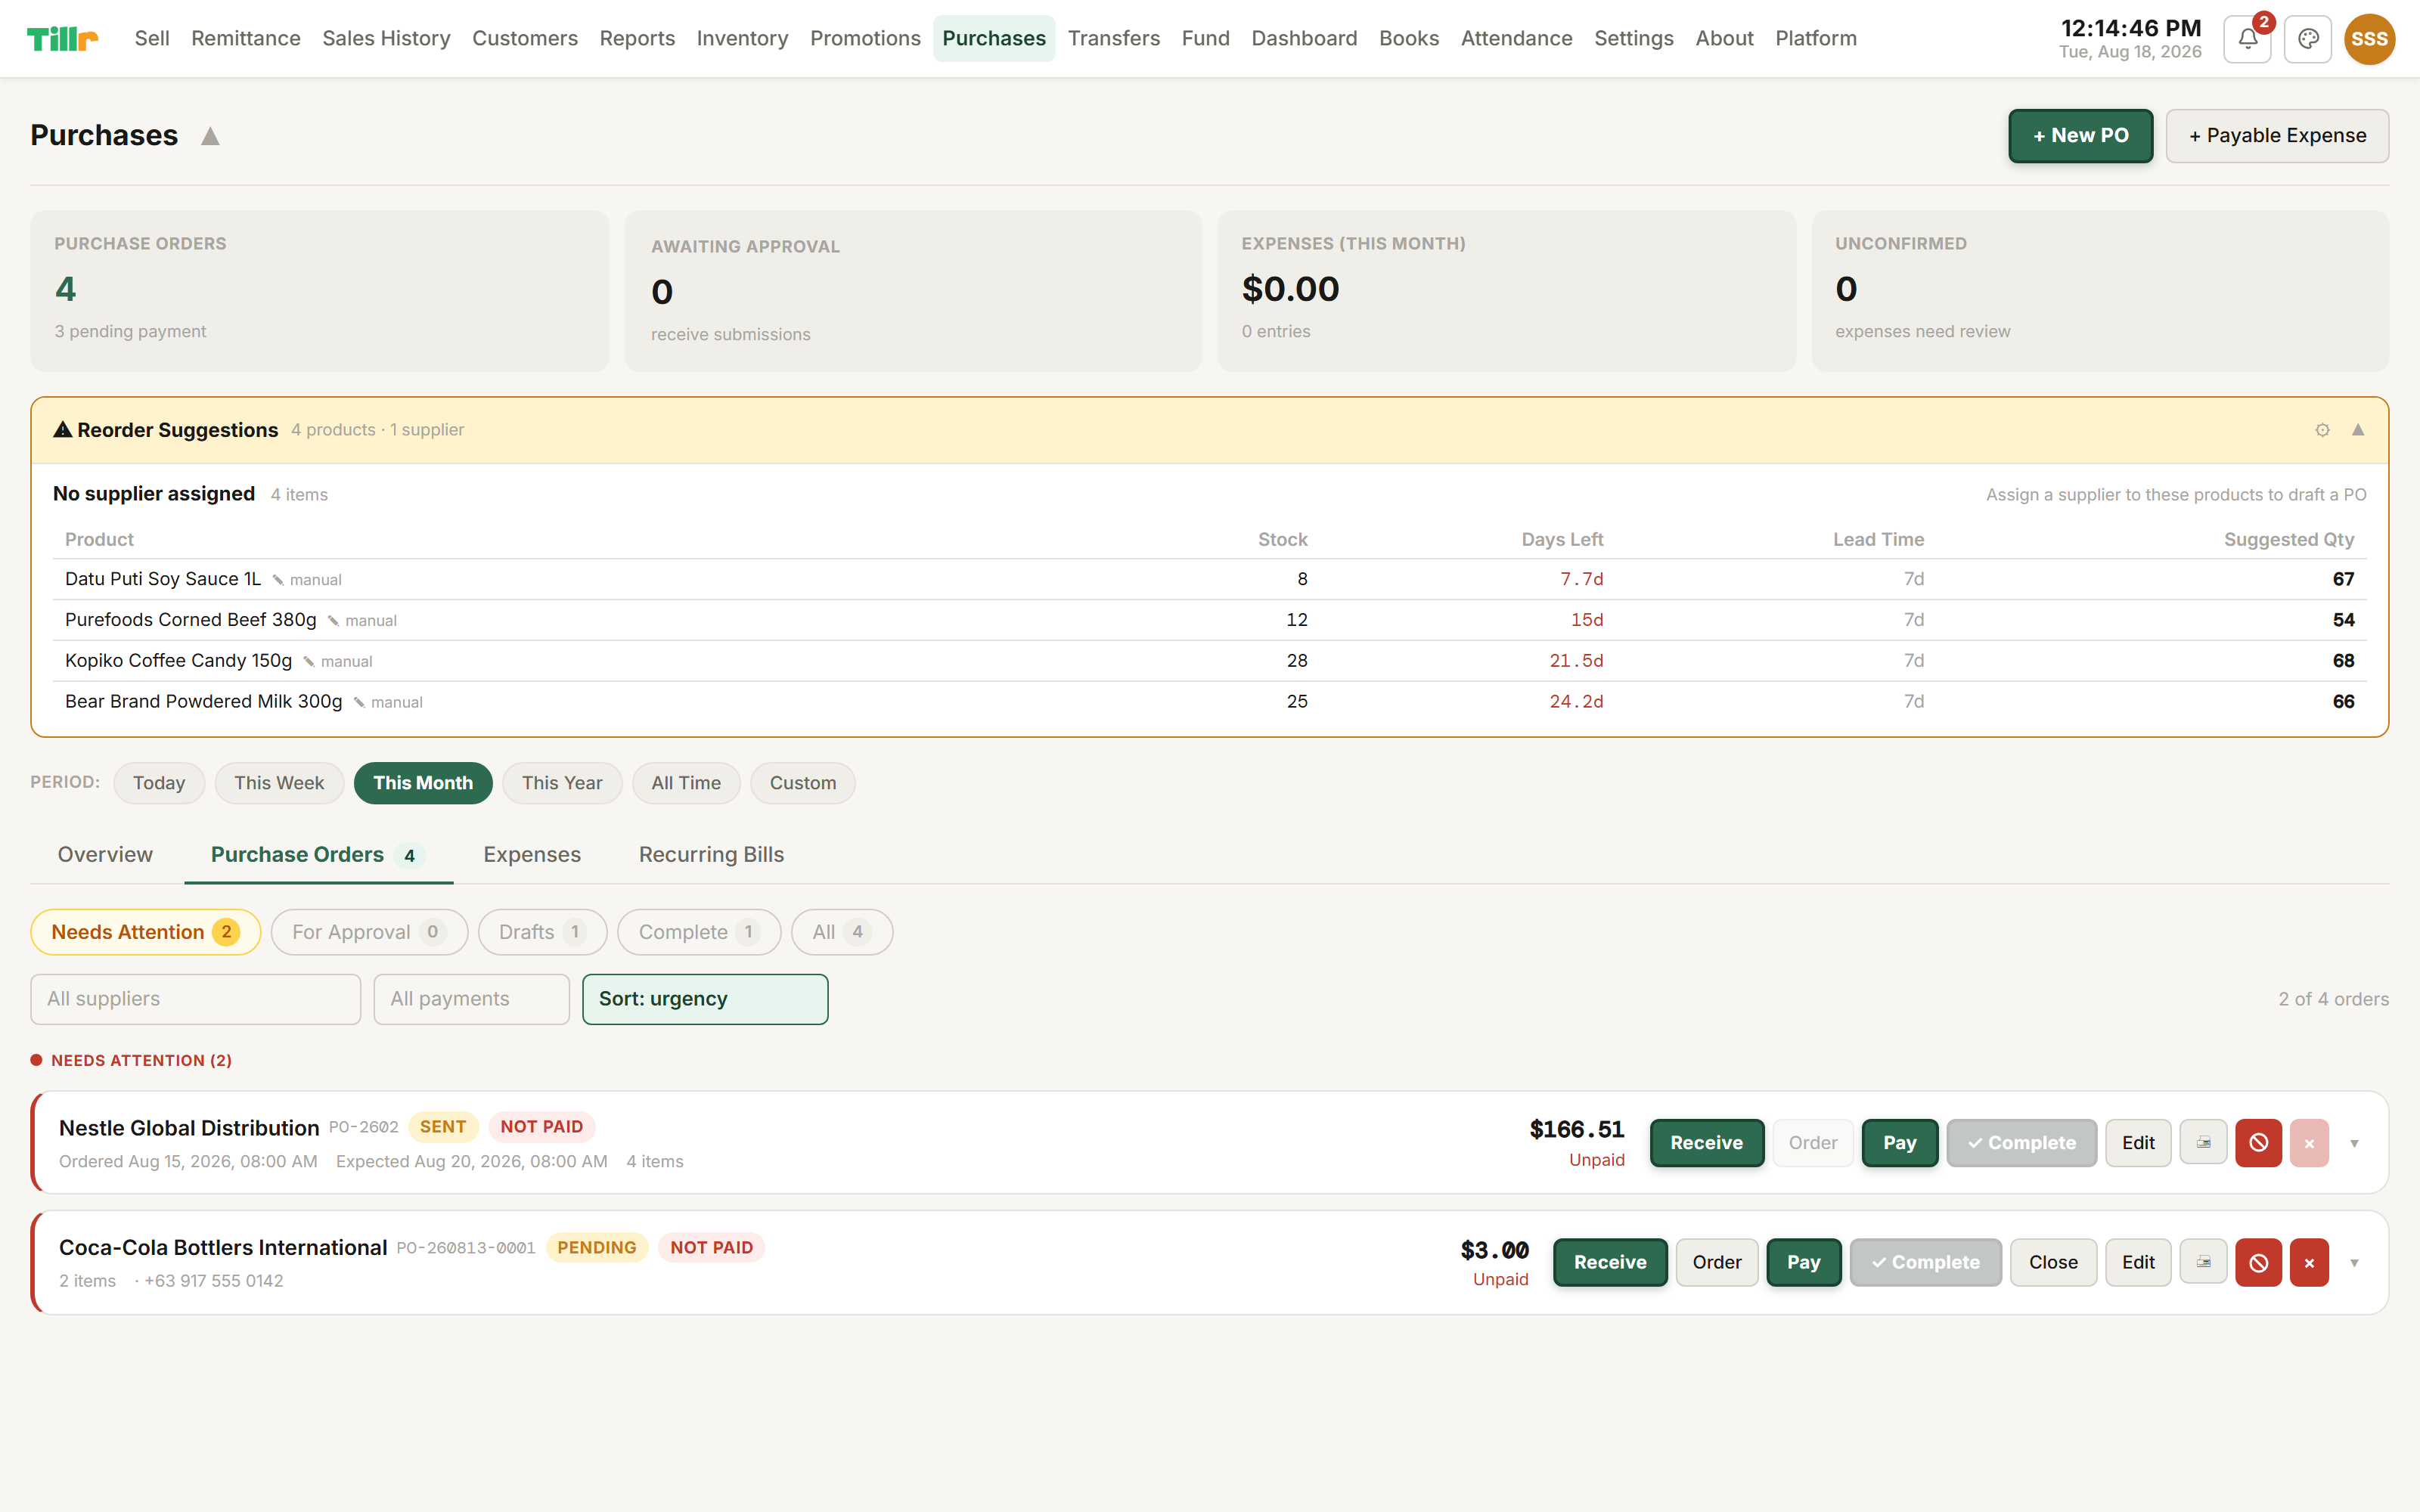
Task: Pay the Nestle Global Distribution order
Action: (1900, 1143)
